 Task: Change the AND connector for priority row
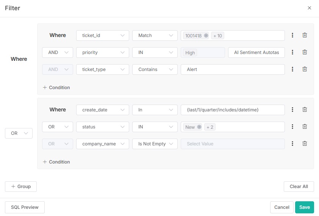tap(57, 52)
